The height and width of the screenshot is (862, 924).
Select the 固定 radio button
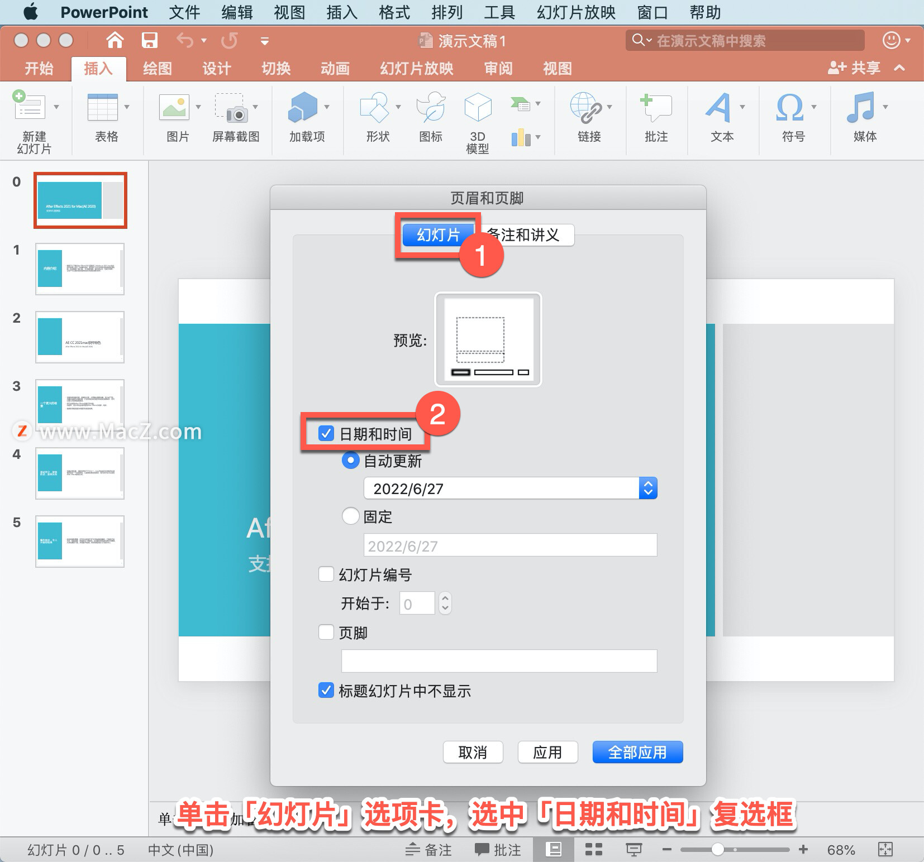click(350, 516)
